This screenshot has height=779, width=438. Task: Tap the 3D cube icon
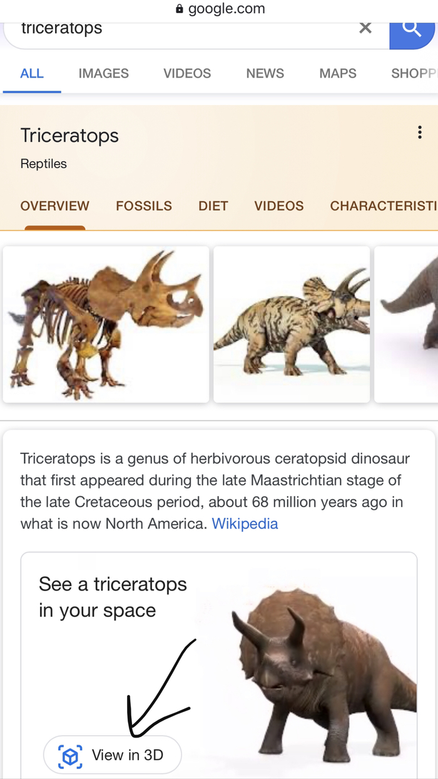tap(70, 756)
